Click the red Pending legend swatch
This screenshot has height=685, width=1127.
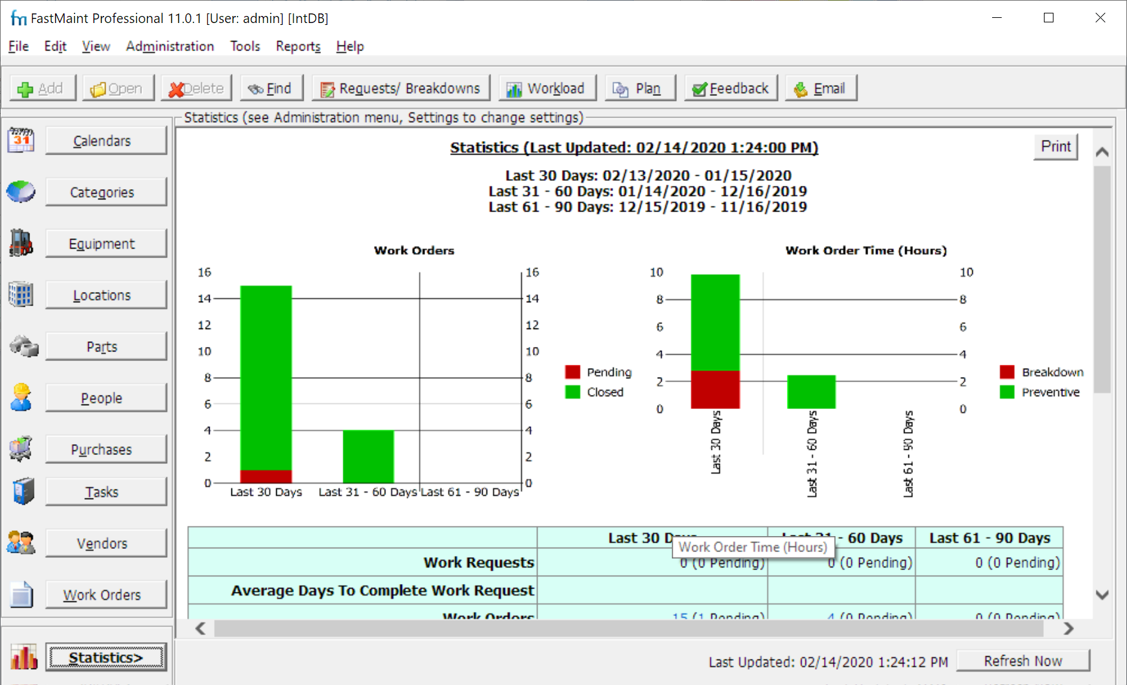coord(572,372)
